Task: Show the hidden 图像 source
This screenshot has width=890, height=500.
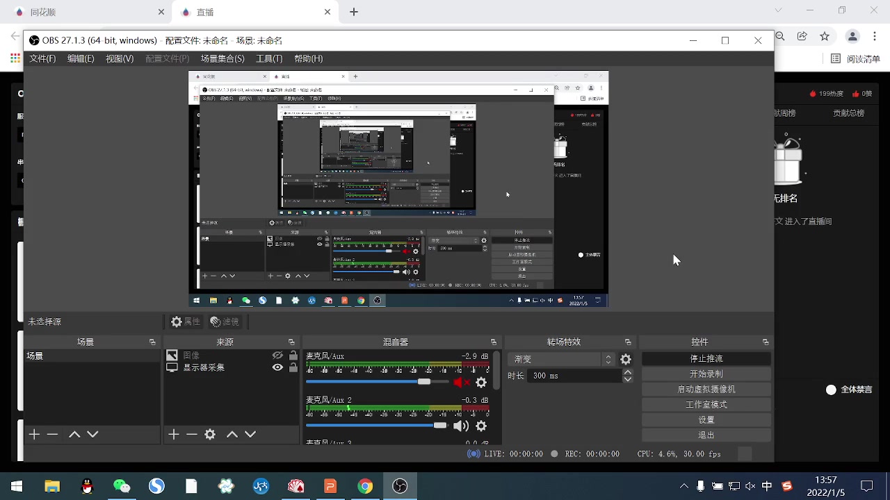Action: pyautogui.click(x=277, y=356)
